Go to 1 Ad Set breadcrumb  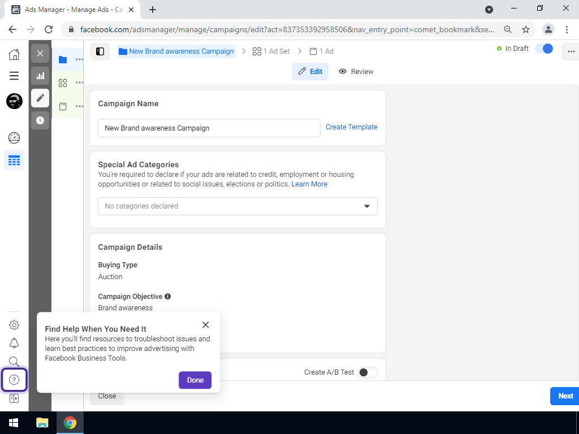(271, 51)
